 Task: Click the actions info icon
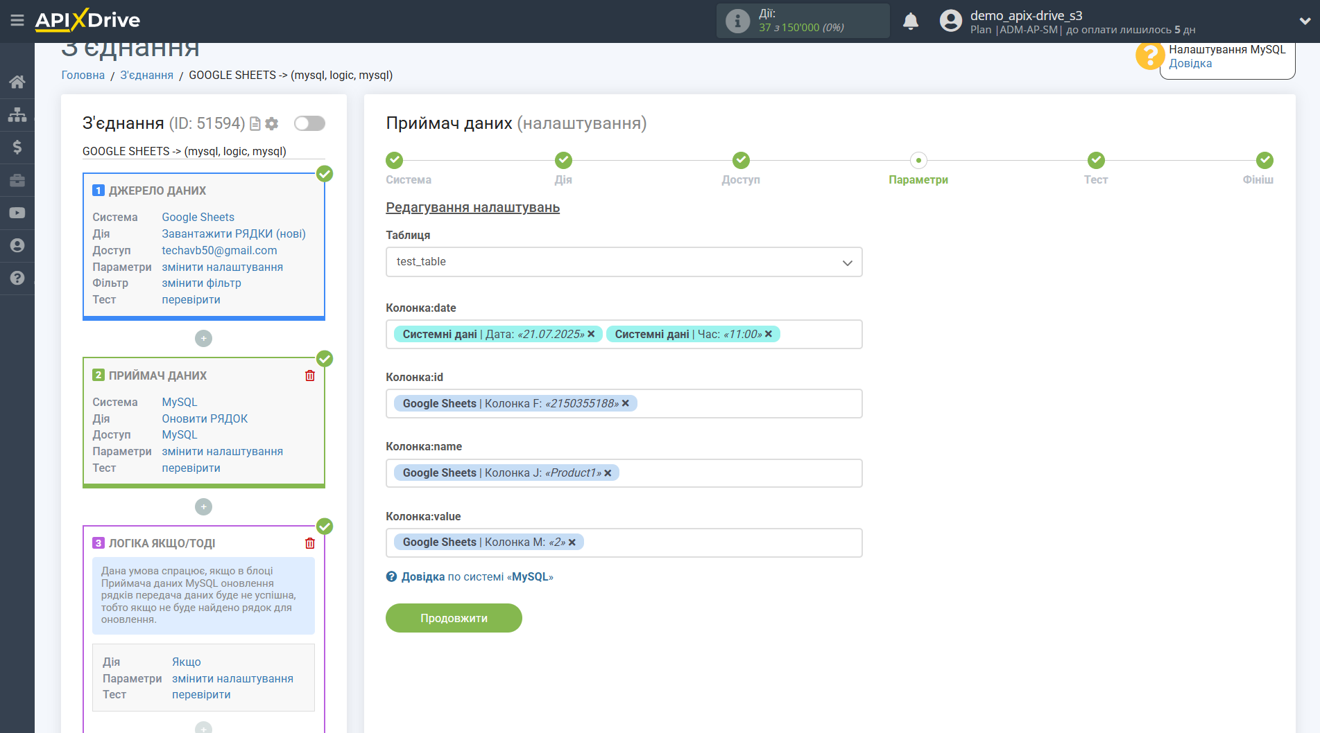(737, 21)
